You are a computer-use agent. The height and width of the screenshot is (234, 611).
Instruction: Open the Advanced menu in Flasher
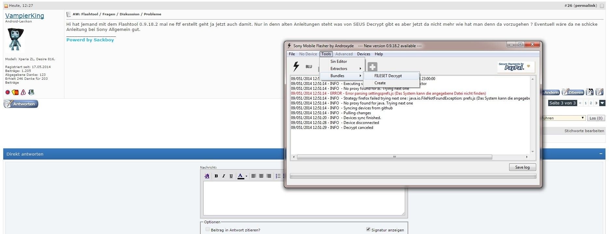[344, 54]
